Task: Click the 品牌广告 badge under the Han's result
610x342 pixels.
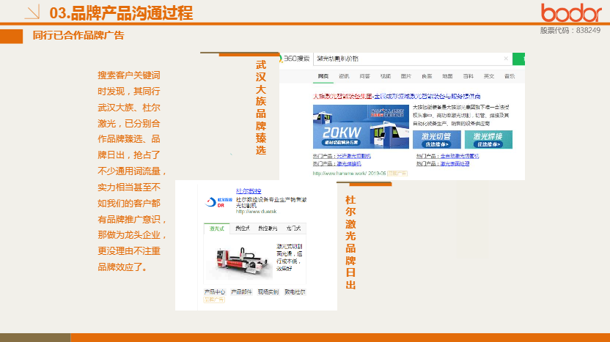Action: 397,174
